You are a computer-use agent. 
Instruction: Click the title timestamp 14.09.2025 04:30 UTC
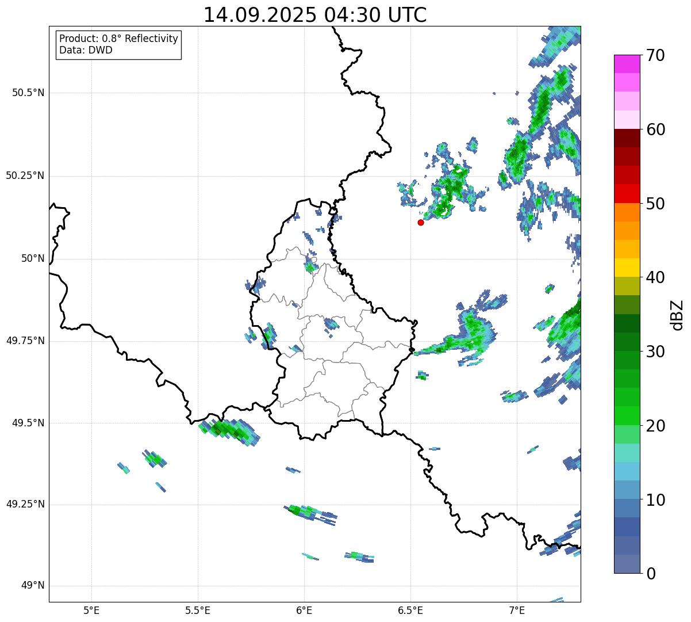coord(315,15)
